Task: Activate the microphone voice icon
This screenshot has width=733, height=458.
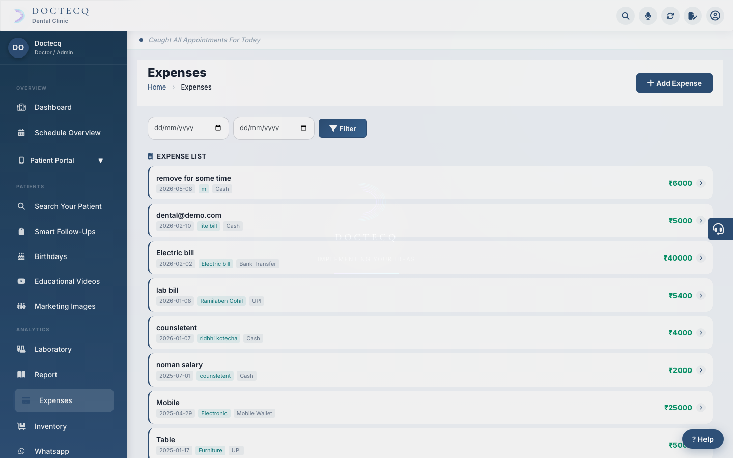Action: coord(648,16)
